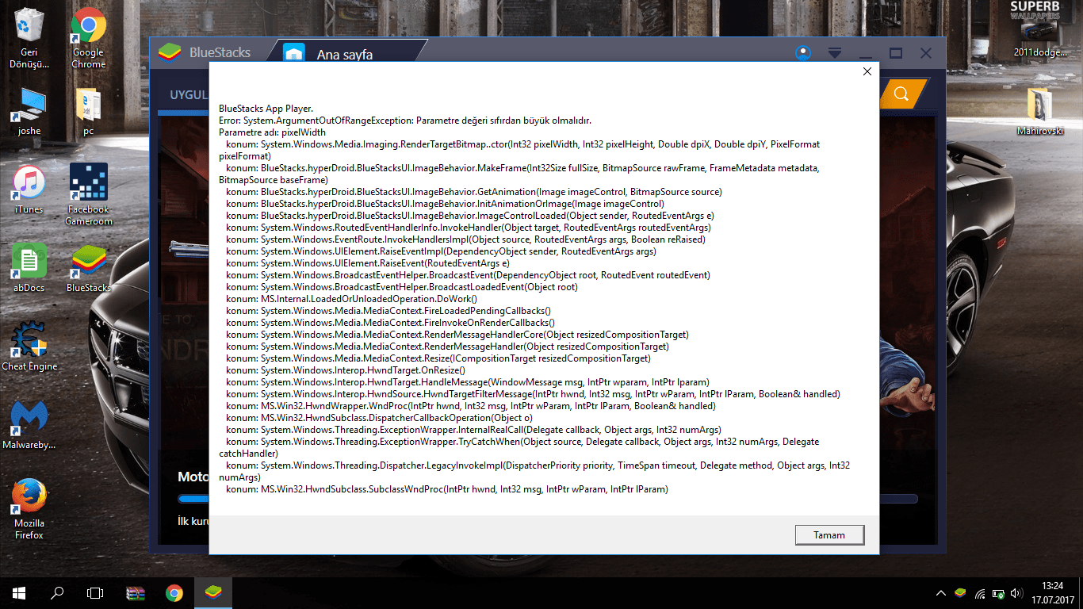Click the 'ExceptionWrapper.InternalRealCall' line
Image resolution: width=1083 pixels, height=609 pixels.
[473, 430]
